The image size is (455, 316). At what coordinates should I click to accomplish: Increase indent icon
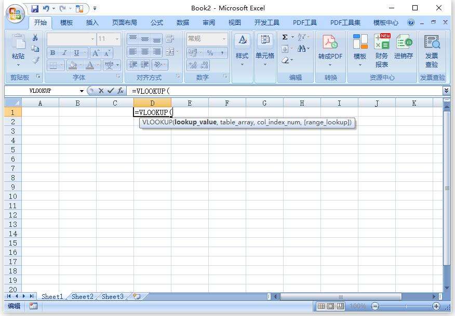[x=145, y=65]
